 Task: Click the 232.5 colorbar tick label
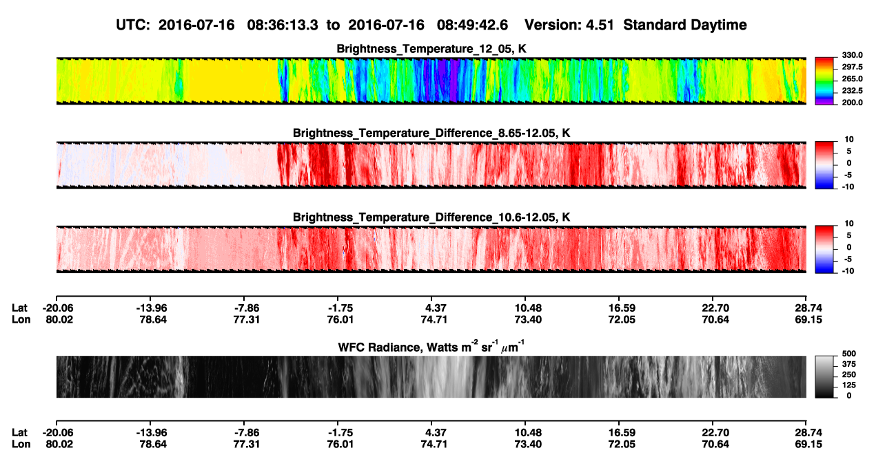pos(852,91)
